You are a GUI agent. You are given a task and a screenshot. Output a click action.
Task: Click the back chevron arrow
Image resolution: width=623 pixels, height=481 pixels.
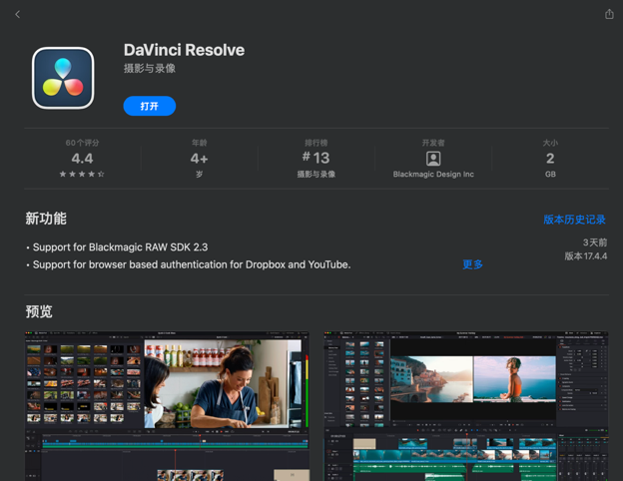(x=17, y=14)
